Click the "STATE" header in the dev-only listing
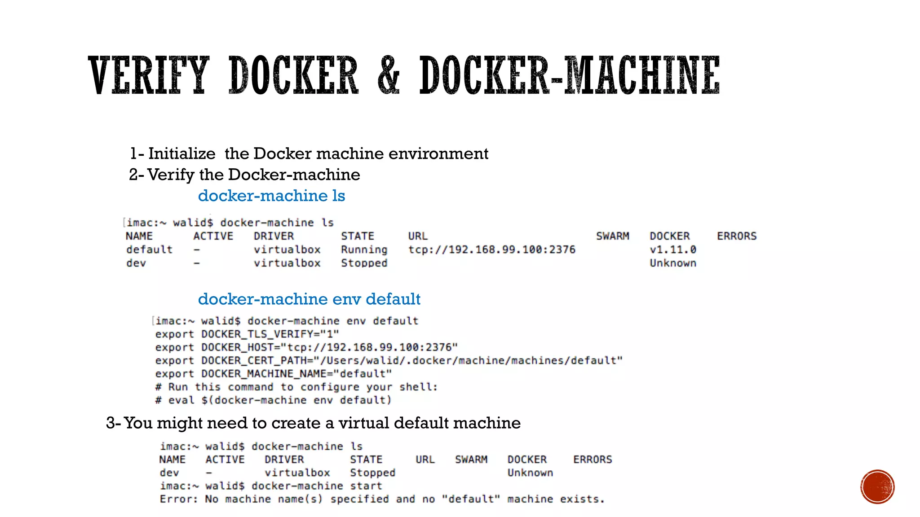The height and width of the screenshot is (517, 920). tap(367, 460)
